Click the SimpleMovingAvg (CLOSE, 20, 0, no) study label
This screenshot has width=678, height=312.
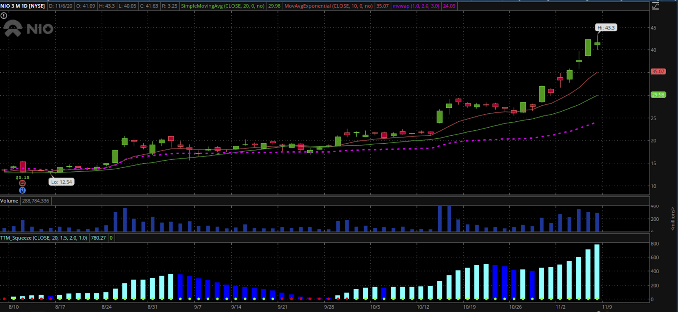coord(223,6)
